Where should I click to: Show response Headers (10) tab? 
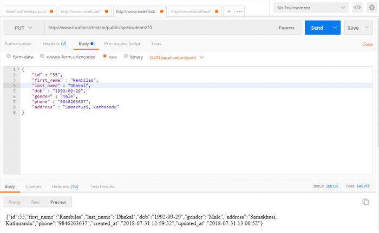pyautogui.click(x=65, y=186)
